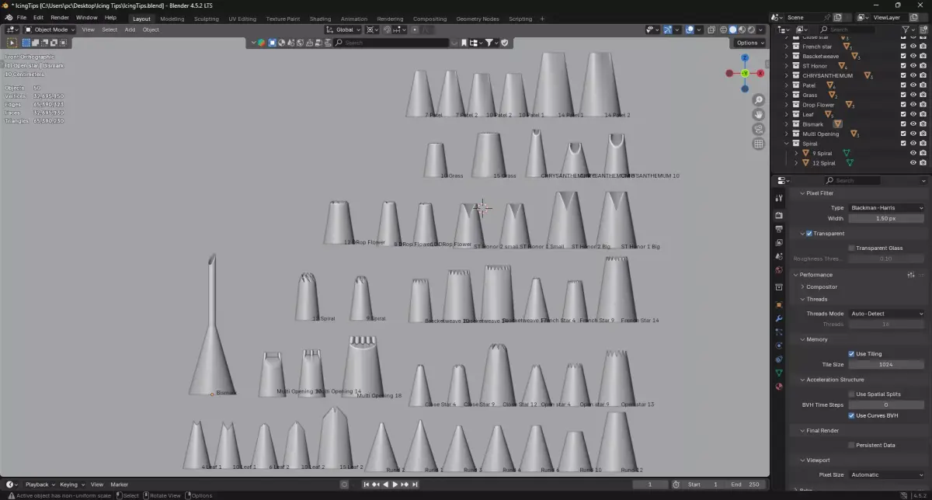932x500 pixels.
Task: Open the Physics properties tab
Action: click(779, 345)
